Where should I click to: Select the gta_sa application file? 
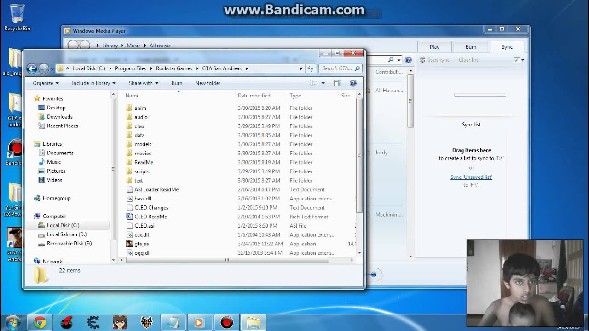141,244
